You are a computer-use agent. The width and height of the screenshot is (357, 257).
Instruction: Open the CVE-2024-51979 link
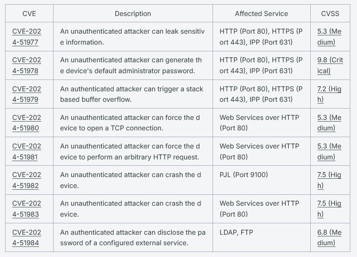[x=27, y=94]
